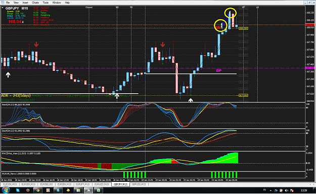Click the 167.020 price scale label
This screenshot has height=194, width=316.
click(310, 94)
